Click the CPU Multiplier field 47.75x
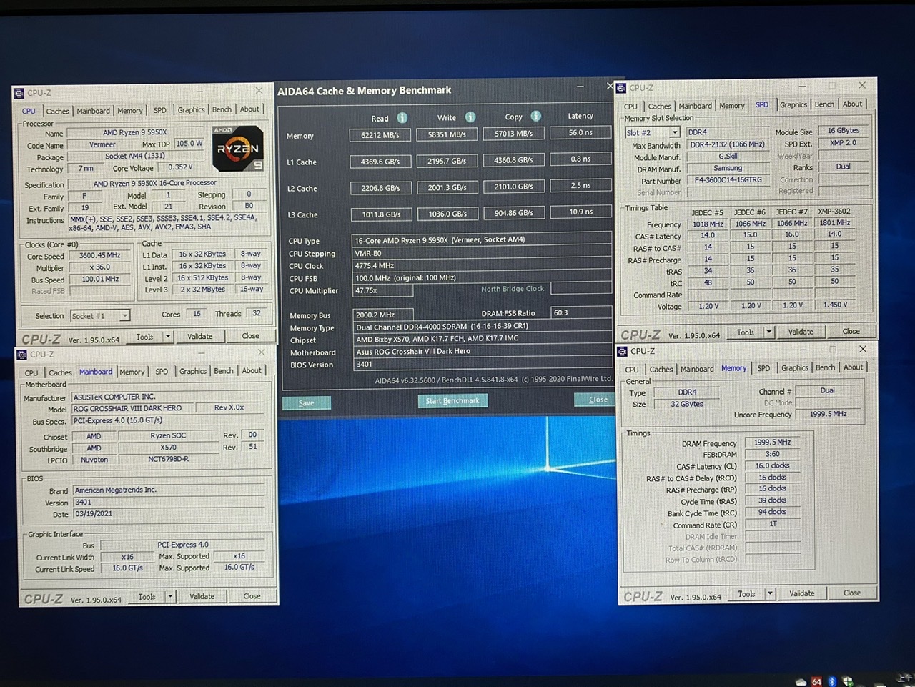 point(382,290)
